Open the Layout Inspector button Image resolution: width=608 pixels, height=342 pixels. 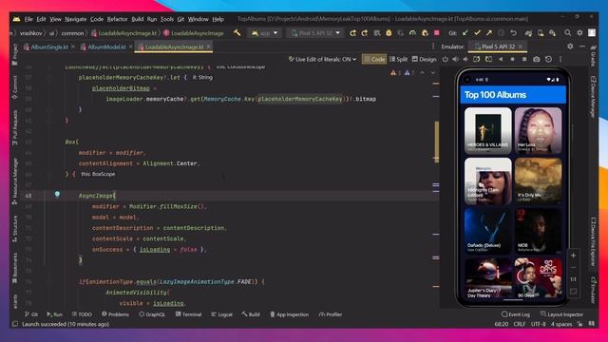[561, 314]
